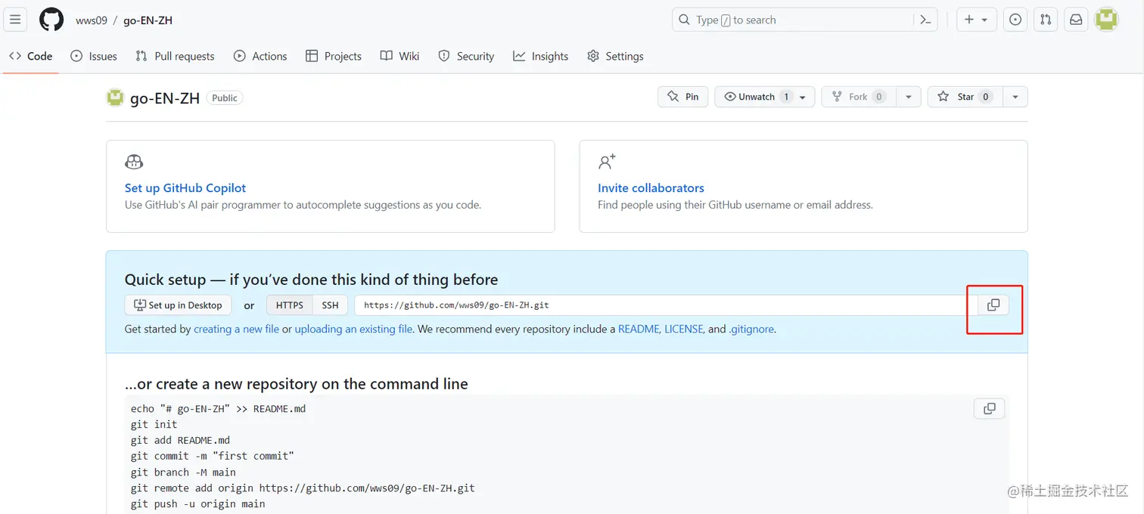Click the repository avatar next to go-EN-ZH title

[x=115, y=98]
